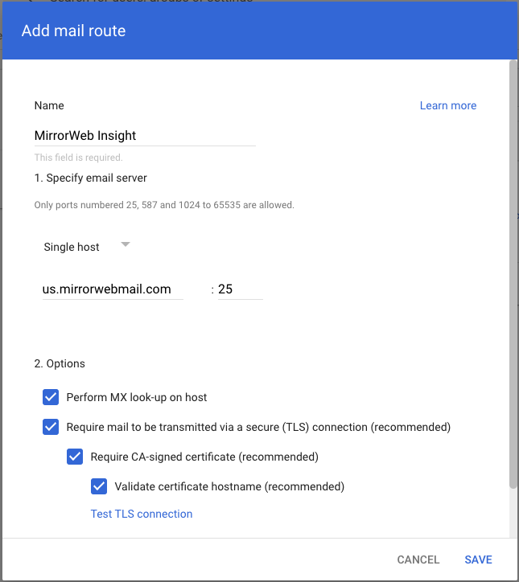Image resolution: width=519 pixels, height=582 pixels.
Task: Toggle Require mail via secure TLS connection
Action: [x=51, y=427]
